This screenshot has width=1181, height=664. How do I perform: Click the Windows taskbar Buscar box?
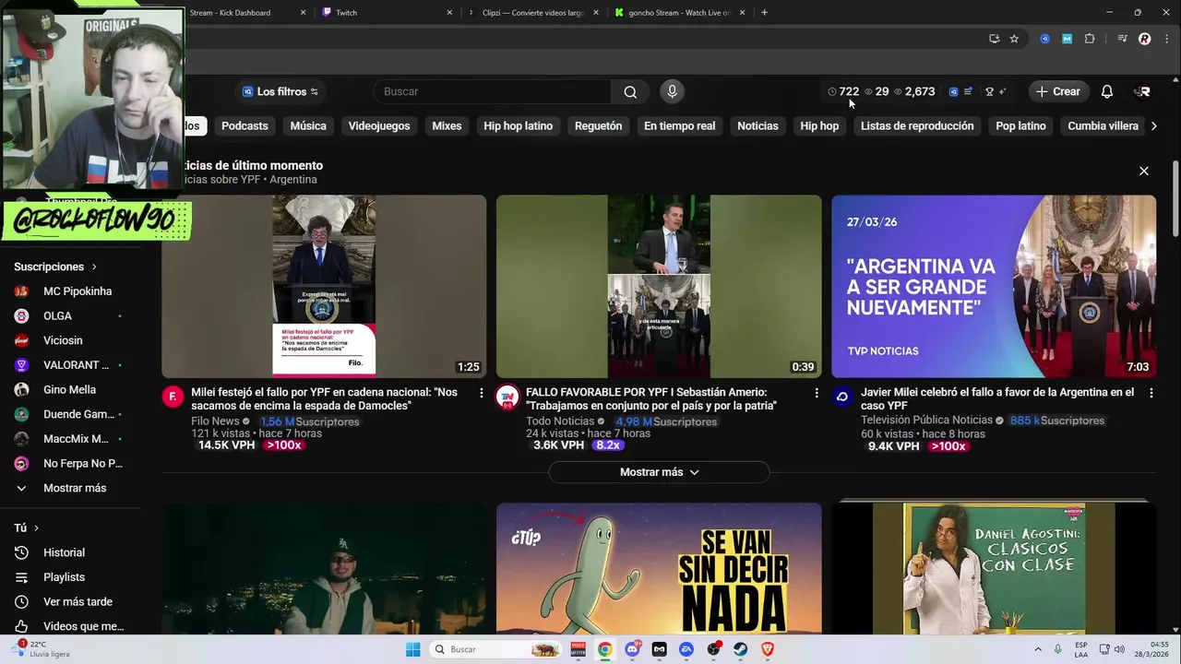pos(497,649)
